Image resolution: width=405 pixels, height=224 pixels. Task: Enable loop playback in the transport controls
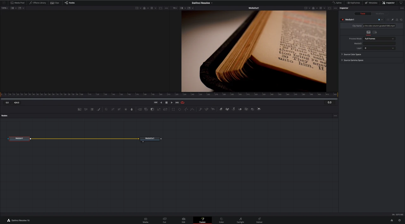click(183, 102)
